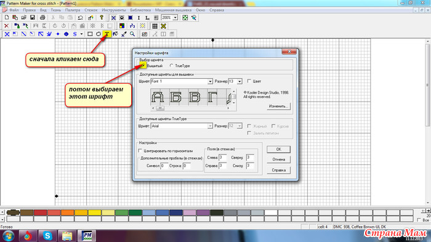The width and height of the screenshot is (431, 242).
Task: Select the French knot dot tool
Action: [x=58, y=34]
